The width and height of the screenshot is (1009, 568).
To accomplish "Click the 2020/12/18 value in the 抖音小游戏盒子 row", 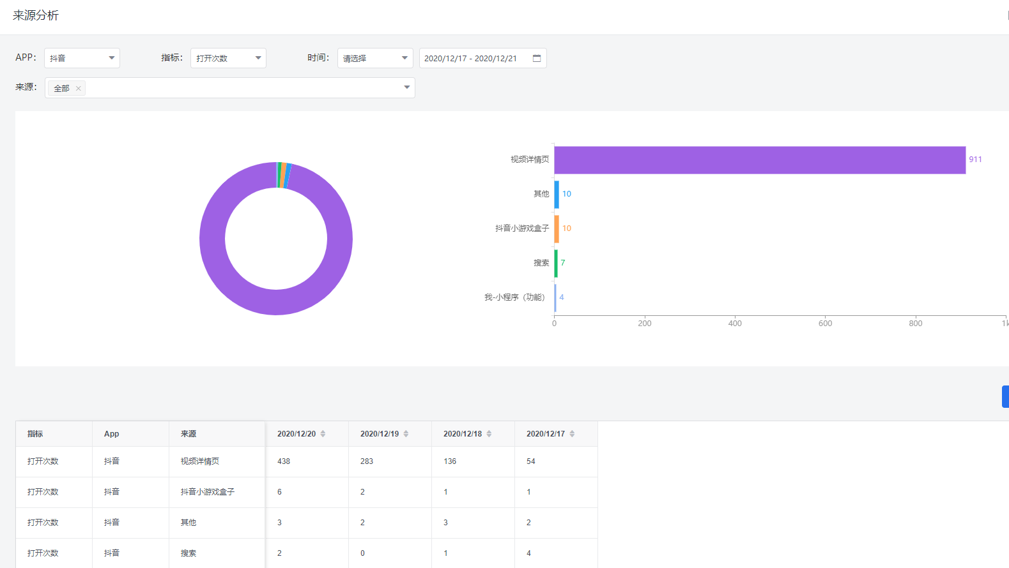I will (x=446, y=492).
